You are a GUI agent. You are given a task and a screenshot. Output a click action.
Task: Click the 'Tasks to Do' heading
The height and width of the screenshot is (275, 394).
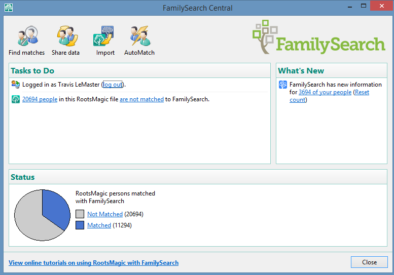point(32,71)
